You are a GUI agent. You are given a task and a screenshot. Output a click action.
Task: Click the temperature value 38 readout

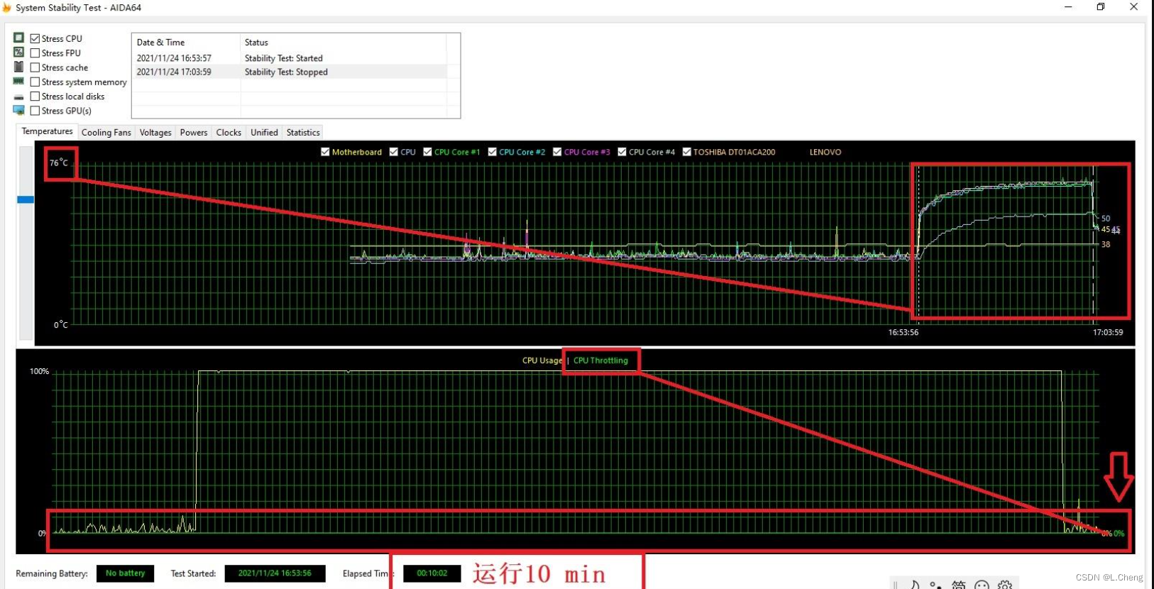tap(1106, 244)
